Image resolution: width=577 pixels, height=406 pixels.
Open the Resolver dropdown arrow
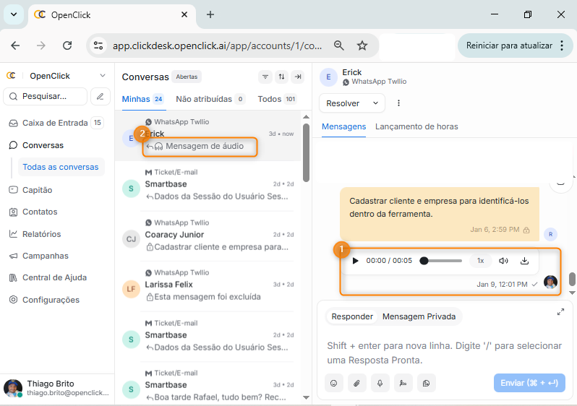(x=375, y=103)
